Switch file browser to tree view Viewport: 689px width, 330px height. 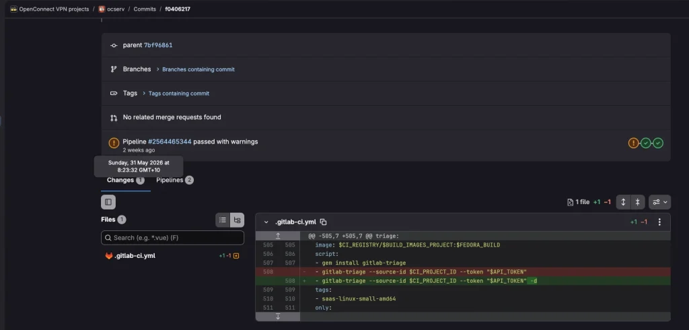coord(238,220)
